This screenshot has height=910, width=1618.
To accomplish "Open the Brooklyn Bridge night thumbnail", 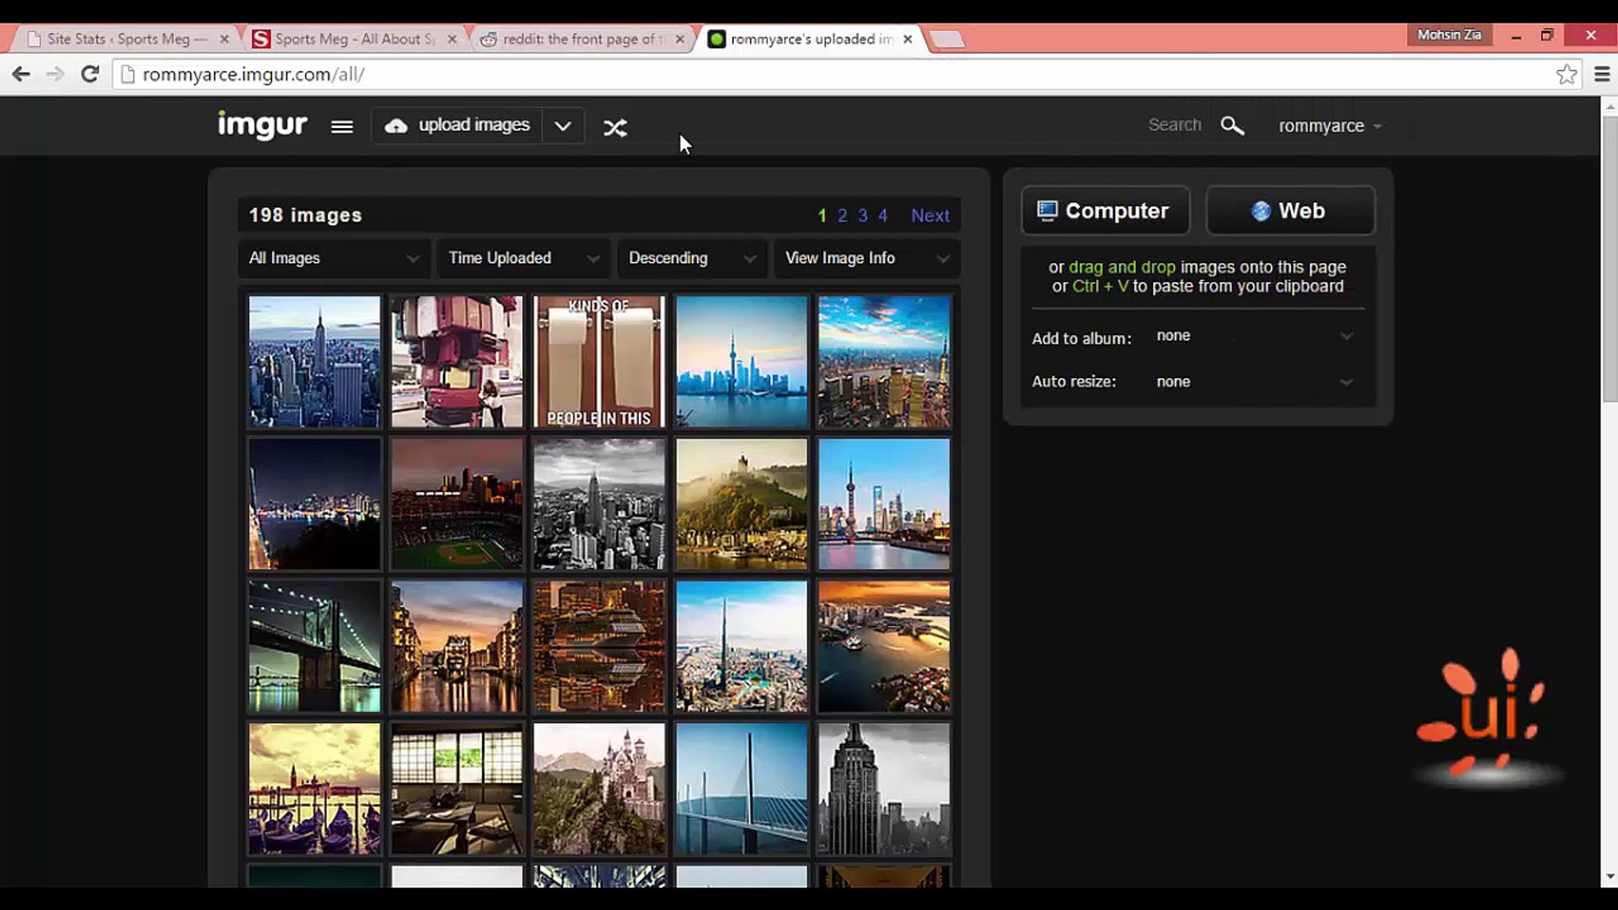I will click(x=314, y=646).
